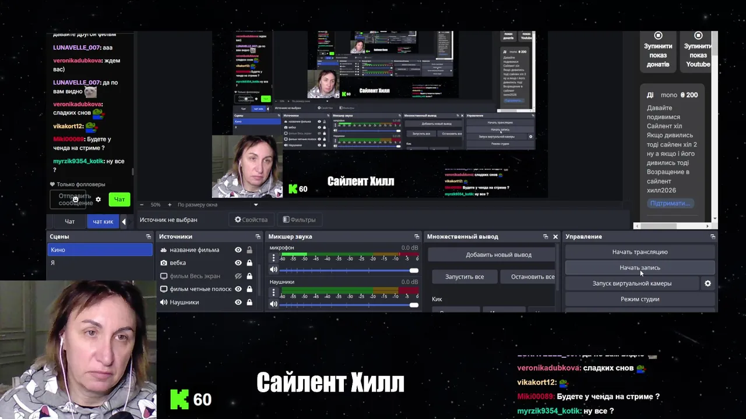This screenshot has width=746, height=419.
Task: Open the preview scale dropdown arrow
Action: (x=255, y=205)
